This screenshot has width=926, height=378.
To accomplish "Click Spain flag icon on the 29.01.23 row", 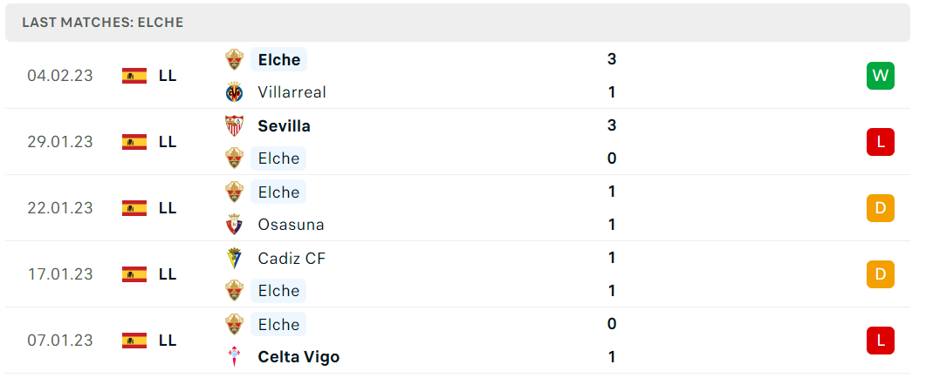I will (134, 142).
